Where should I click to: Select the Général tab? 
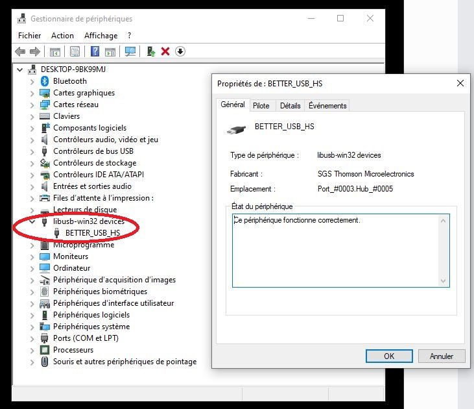point(233,105)
